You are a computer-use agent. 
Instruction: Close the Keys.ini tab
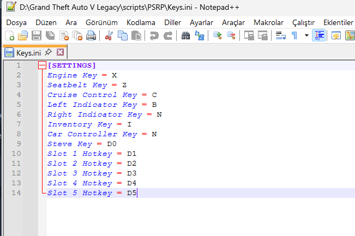pyautogui.click(x=60, y=52)
